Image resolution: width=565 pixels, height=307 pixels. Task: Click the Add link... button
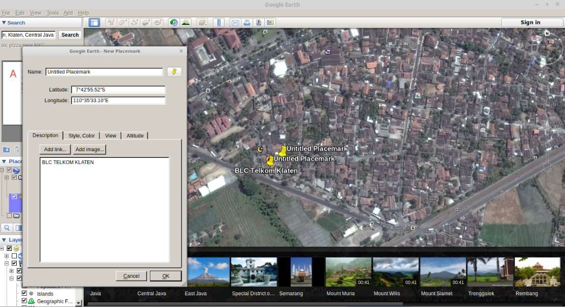(55, 149)
